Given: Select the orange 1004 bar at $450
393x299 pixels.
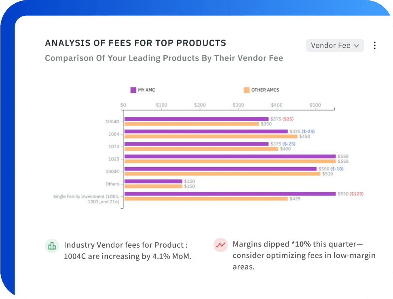Looking at the screenshot, I should point(211,137).
